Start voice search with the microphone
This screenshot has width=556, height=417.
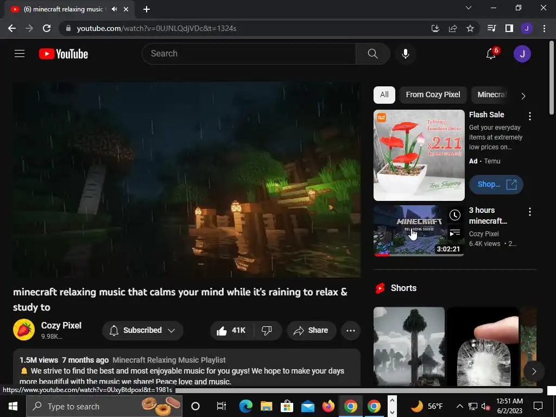tap(405, 54)
